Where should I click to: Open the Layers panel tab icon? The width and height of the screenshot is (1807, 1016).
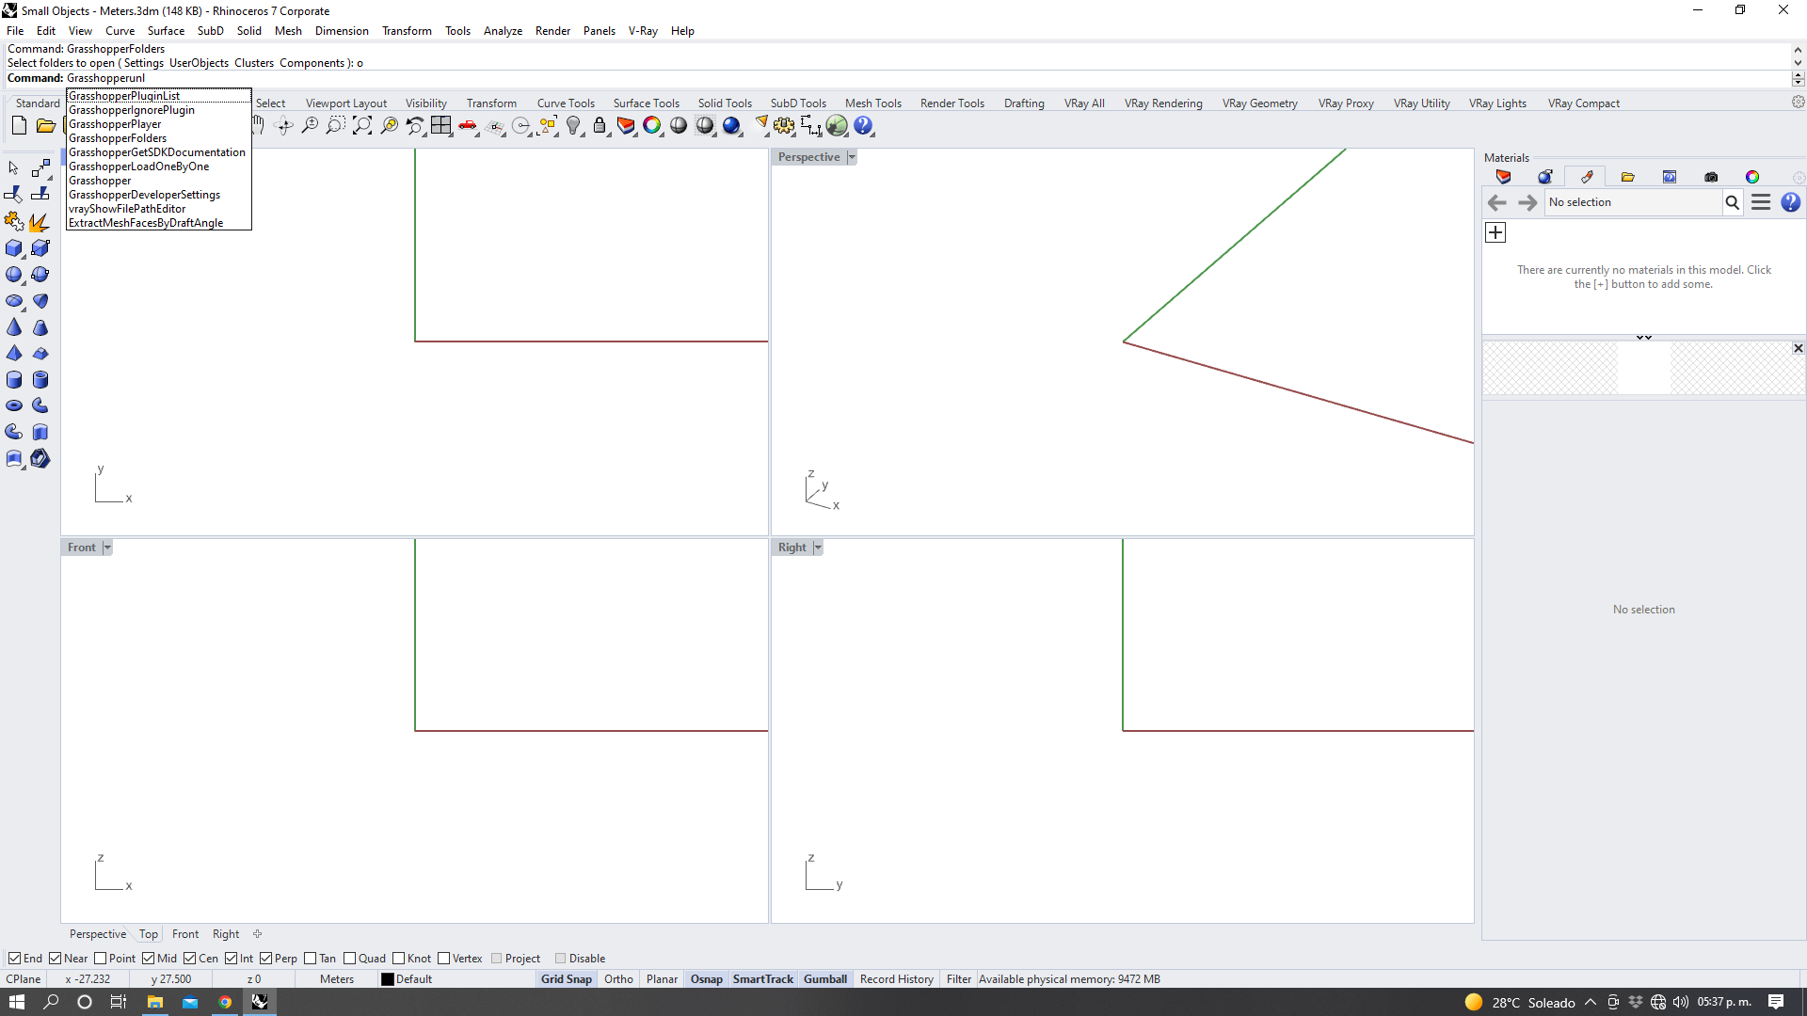click(1503, 177)
